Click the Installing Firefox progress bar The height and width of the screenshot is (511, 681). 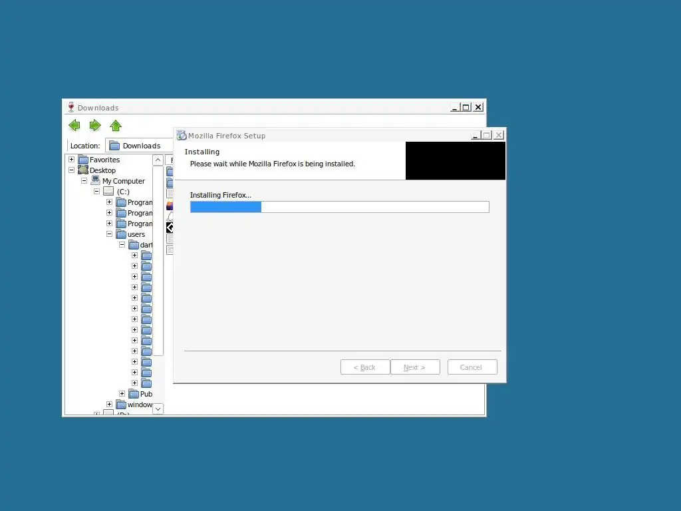click(x=340, y=207)
